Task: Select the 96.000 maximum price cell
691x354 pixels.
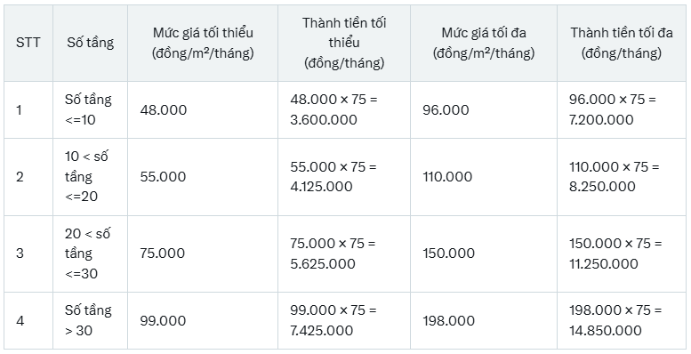Action: click(484, 109)
